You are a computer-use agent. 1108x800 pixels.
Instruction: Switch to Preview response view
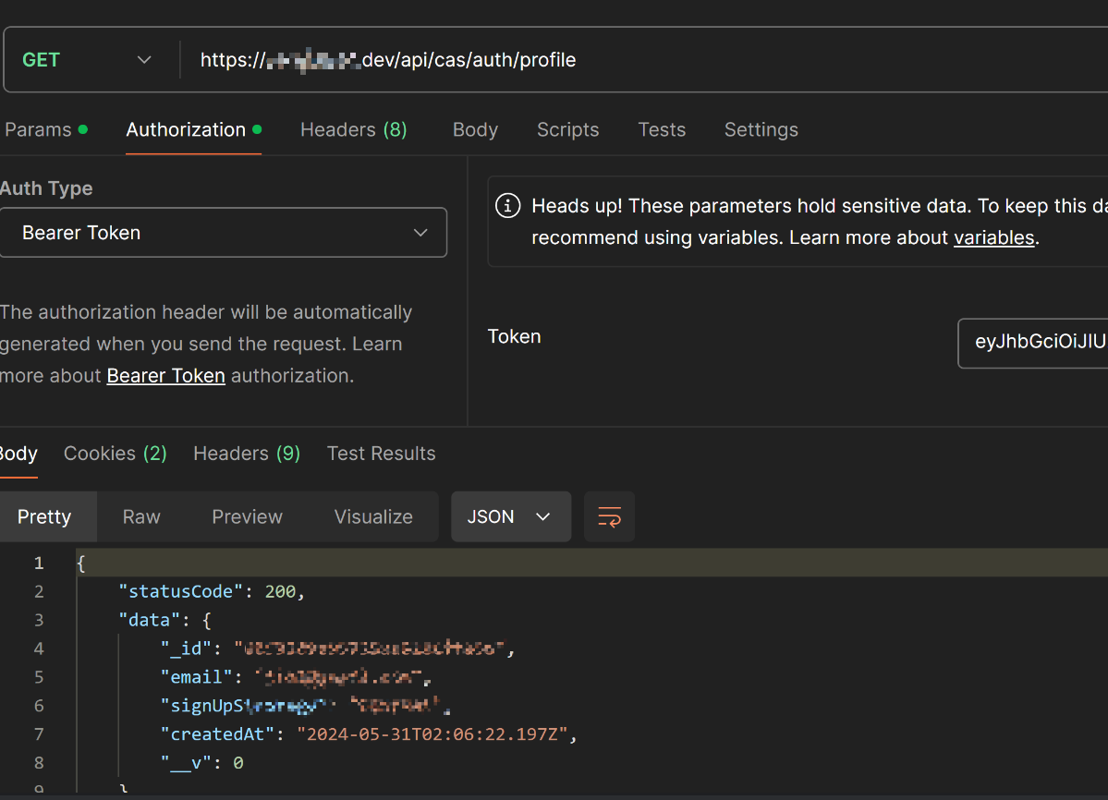[248, 516]
